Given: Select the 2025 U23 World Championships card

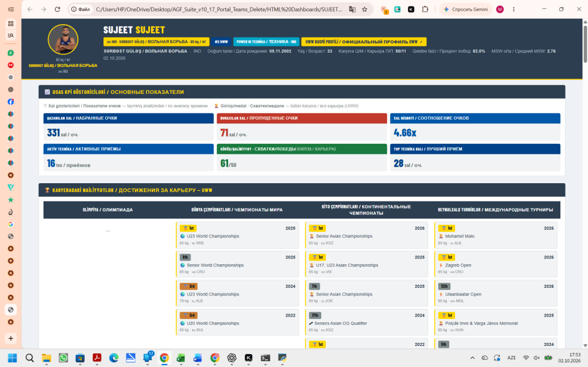Looking at the screenshot, I should [x=238, y=235].
